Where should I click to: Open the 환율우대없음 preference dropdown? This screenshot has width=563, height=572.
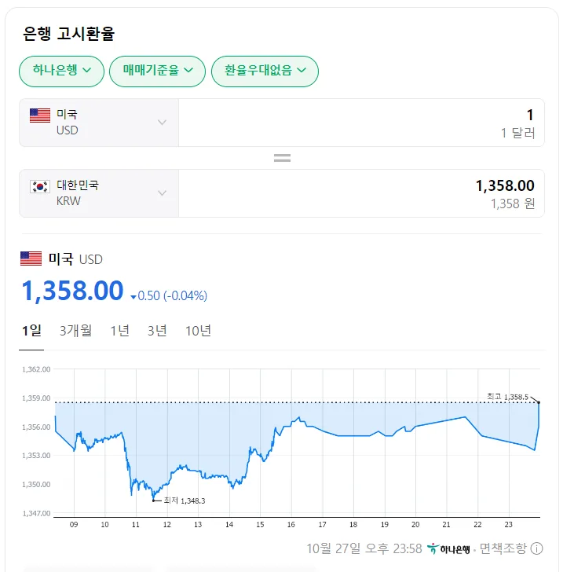(x=265, y=71)
